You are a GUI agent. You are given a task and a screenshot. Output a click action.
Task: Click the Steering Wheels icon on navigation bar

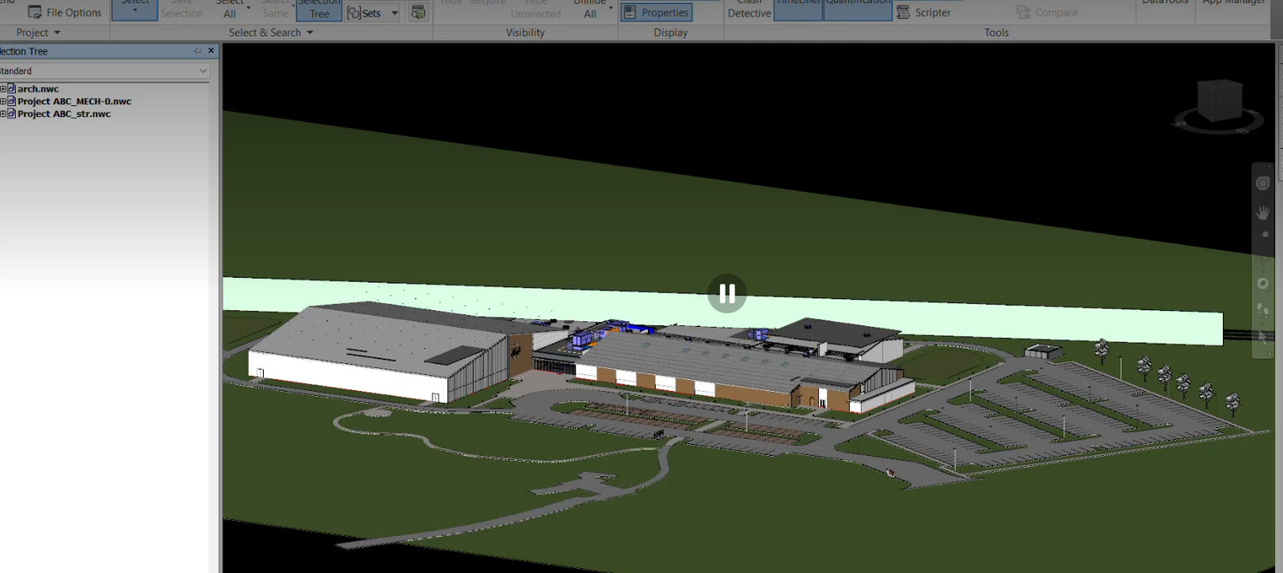tap(1263, 183)
